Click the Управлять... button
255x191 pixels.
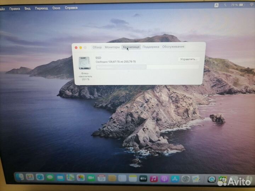(189, 59)
